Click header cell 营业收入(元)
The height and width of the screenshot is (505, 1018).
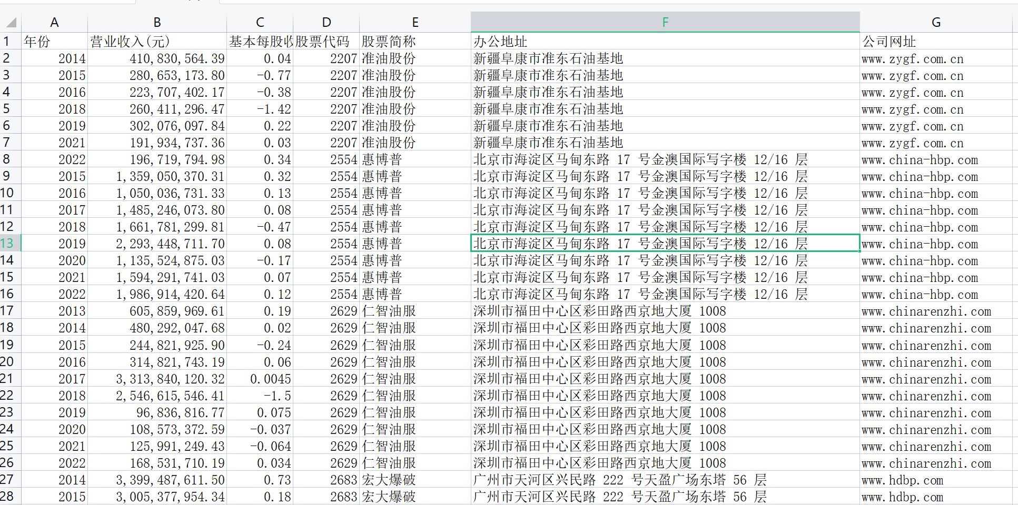coord(157,41)
